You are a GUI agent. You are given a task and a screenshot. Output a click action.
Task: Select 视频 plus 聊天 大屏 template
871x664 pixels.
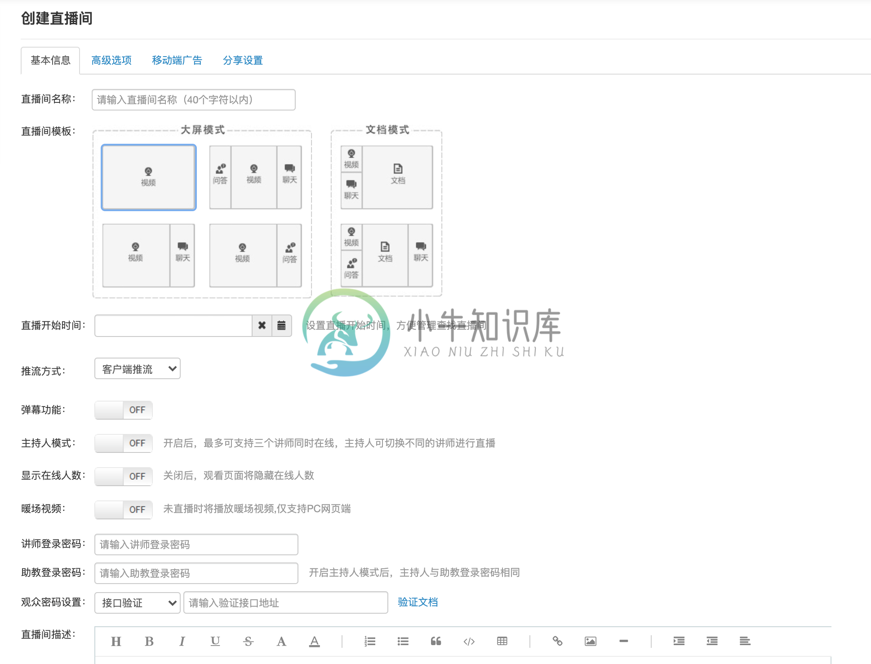pos(149,256)
